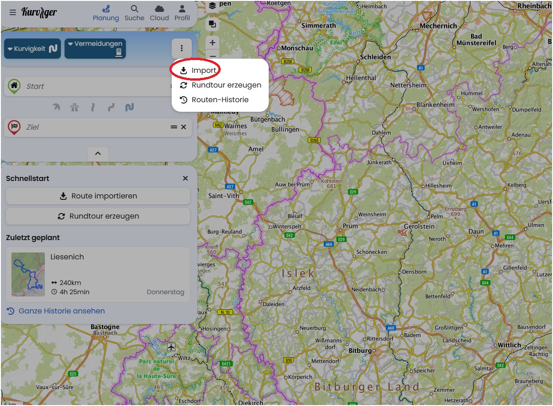Click the overlay layers icon below layers
The width and height of the screenshot is (553, 406).
[x=212, y=24]
